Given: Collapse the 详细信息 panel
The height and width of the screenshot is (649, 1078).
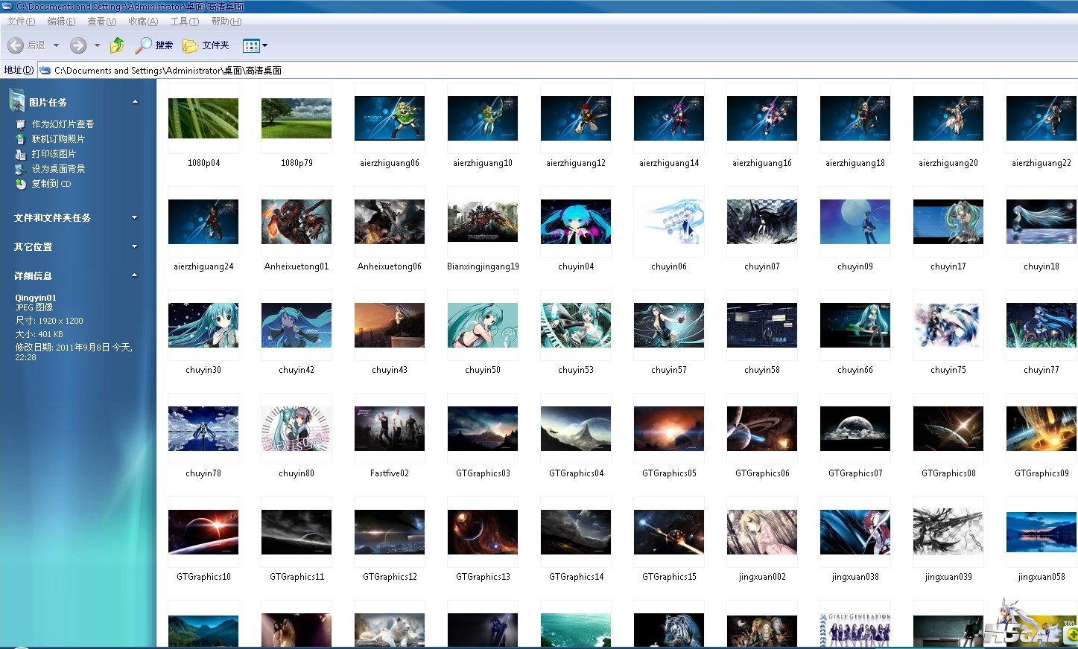Looking at the screenshot, I should (x=135, y=275).
